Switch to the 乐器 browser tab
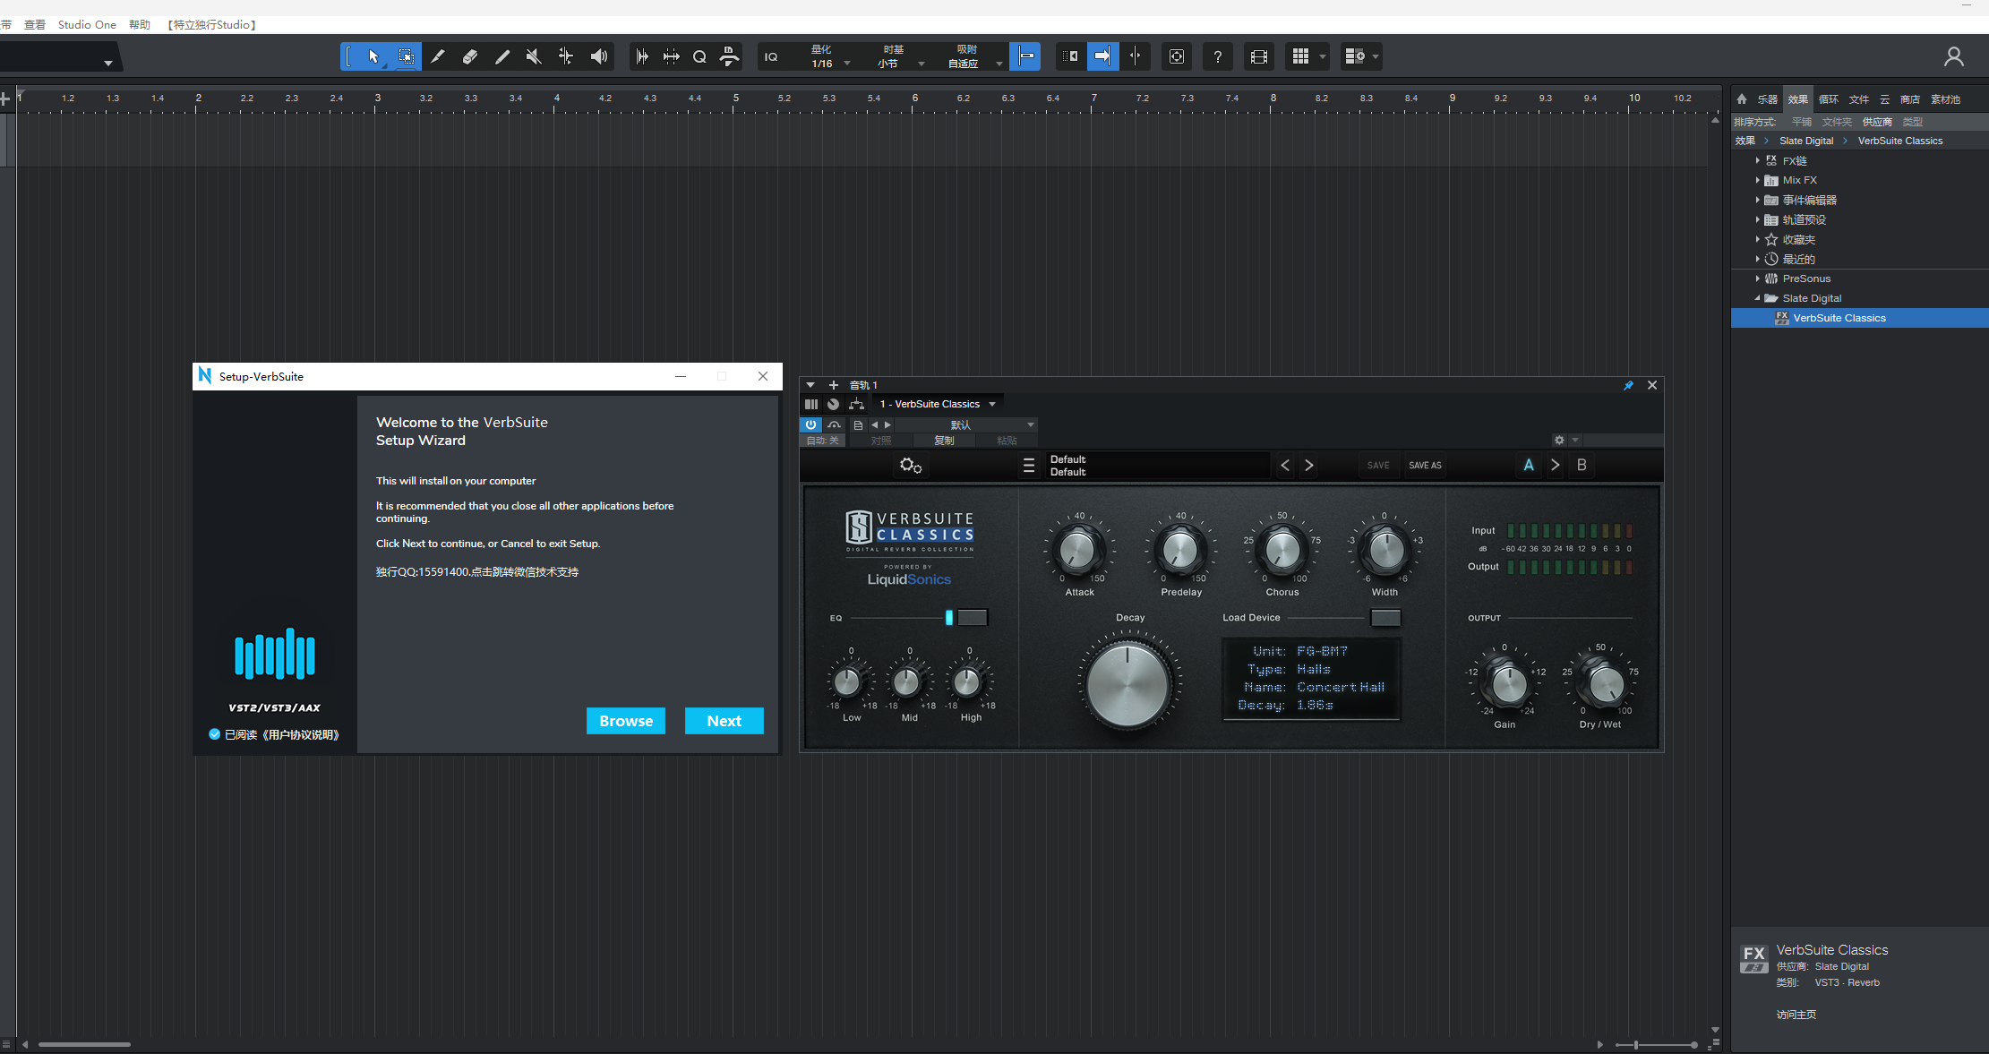This screenshot has width=1989, height=1054. click(x=1767, y=99)
